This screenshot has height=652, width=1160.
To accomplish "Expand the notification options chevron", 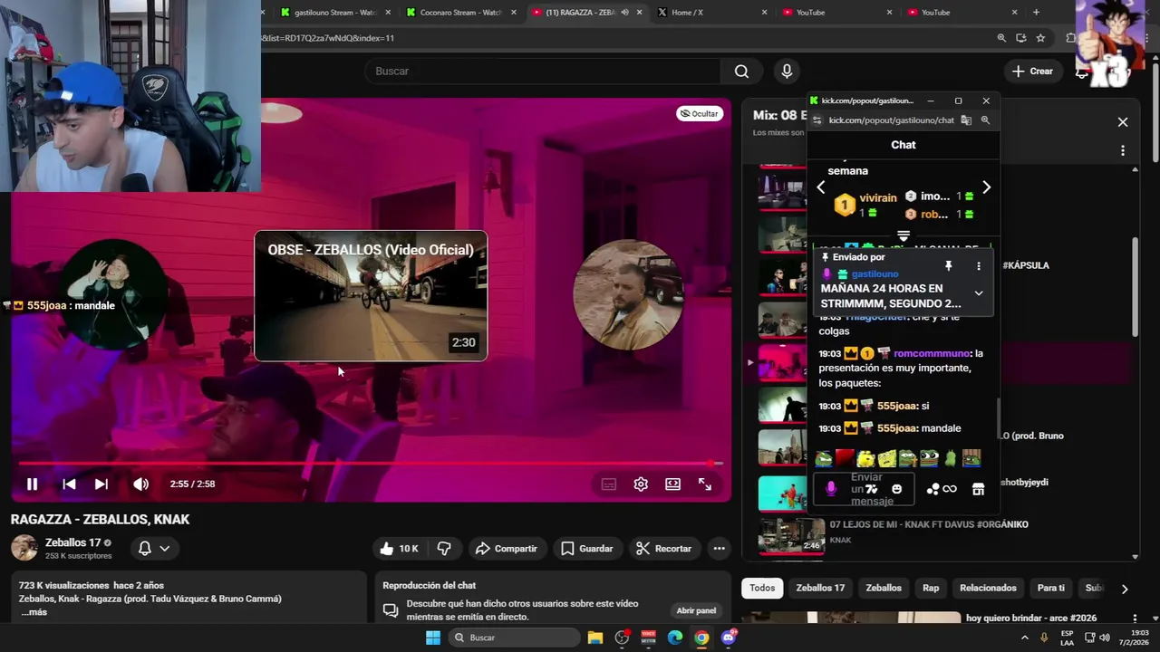I will (165, 549).
